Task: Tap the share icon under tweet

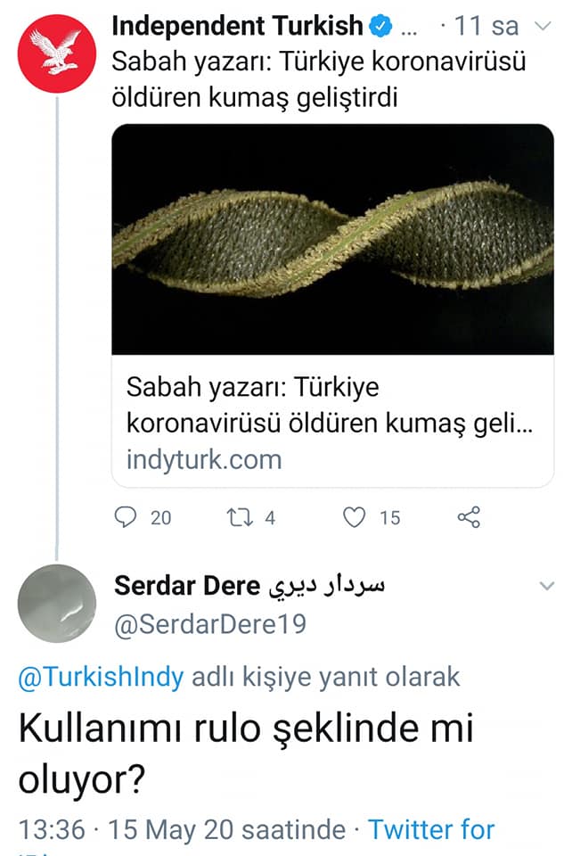Action: tap(469, 517)
